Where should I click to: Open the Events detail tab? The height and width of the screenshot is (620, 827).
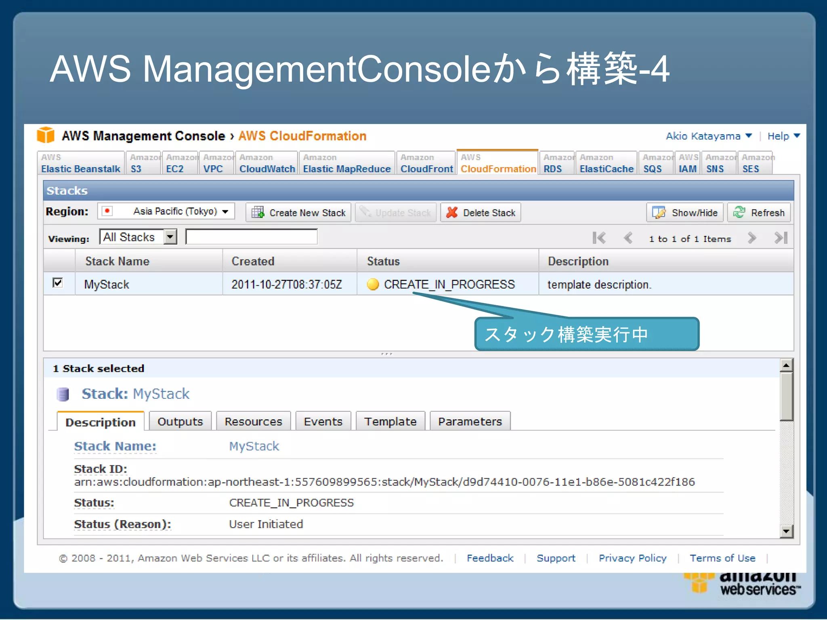[x=323, y=421]
